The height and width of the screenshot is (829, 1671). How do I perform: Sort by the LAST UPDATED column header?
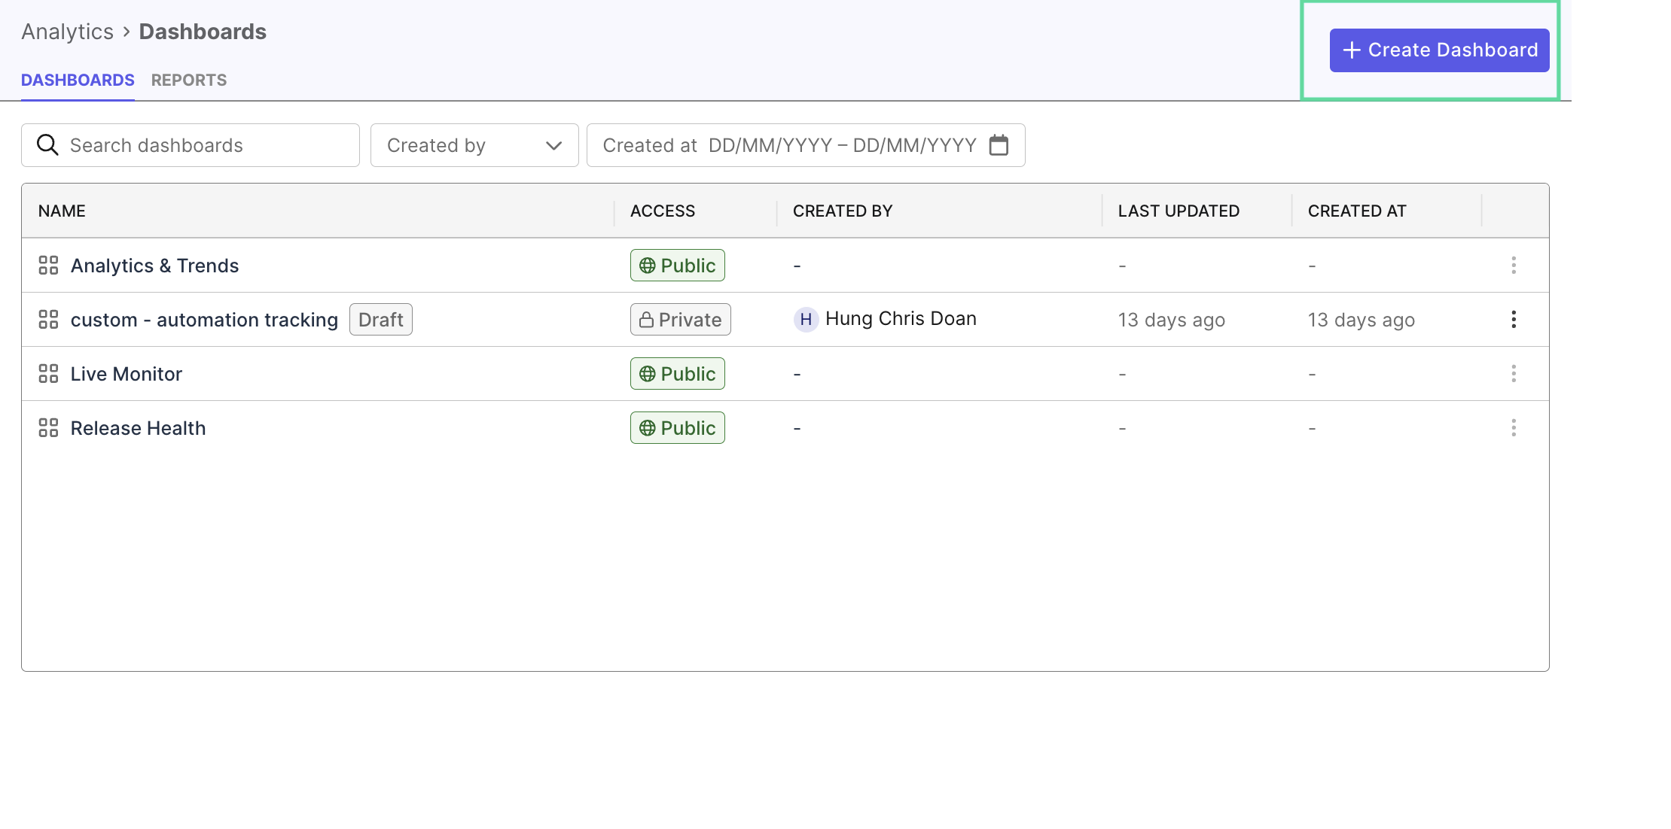click(1178, 211)
